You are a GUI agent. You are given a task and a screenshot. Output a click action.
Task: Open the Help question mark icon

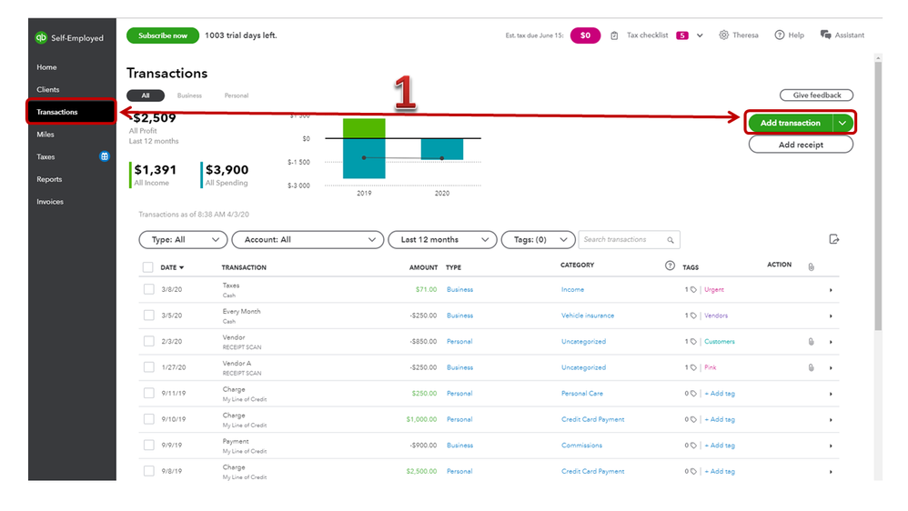click(780, 35)
